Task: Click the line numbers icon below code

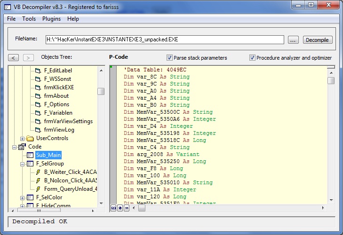Action: [113, 208]
